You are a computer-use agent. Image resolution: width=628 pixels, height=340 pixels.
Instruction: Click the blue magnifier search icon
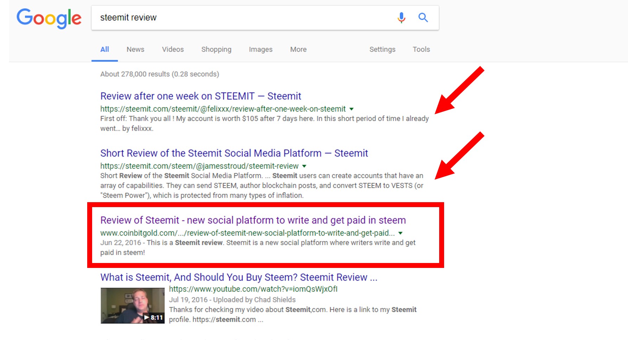pos(423,17)
